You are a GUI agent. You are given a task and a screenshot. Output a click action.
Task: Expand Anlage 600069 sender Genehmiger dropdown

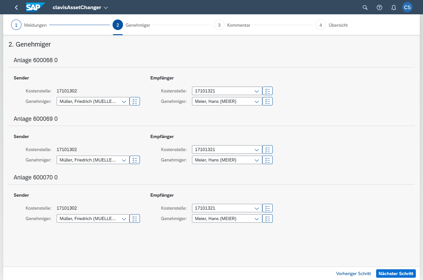tap(124, 160)
